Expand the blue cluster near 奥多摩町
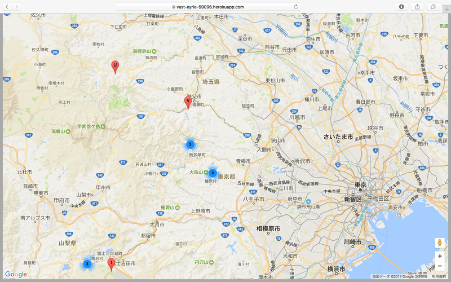The width and height of the screenshot is (451, 282). coord(191,144)
